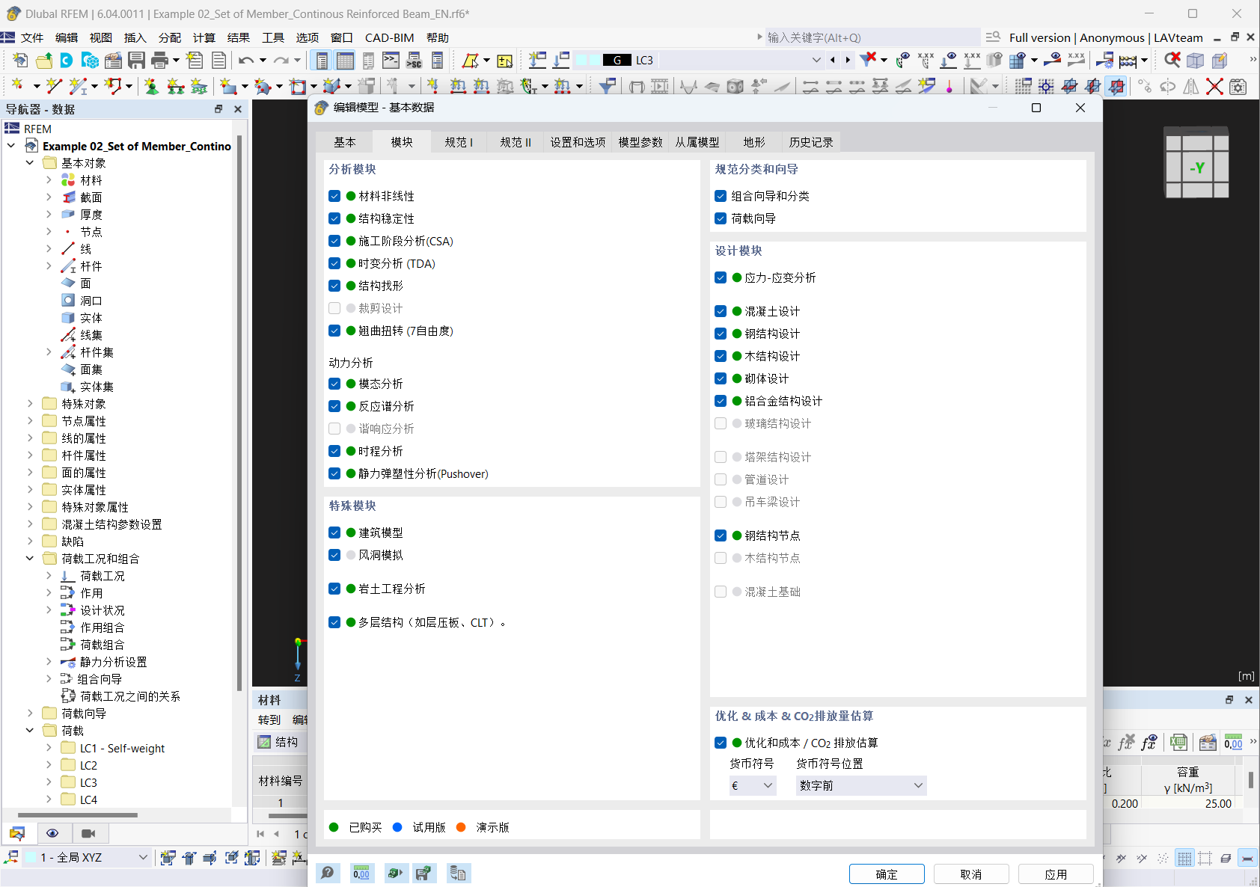Click the units and decimals 0,00 icon in dialog
The image size is (1260, 887).
point(361,873)
